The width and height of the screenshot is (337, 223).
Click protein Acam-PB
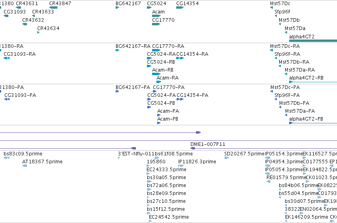[x=168, y=119]
